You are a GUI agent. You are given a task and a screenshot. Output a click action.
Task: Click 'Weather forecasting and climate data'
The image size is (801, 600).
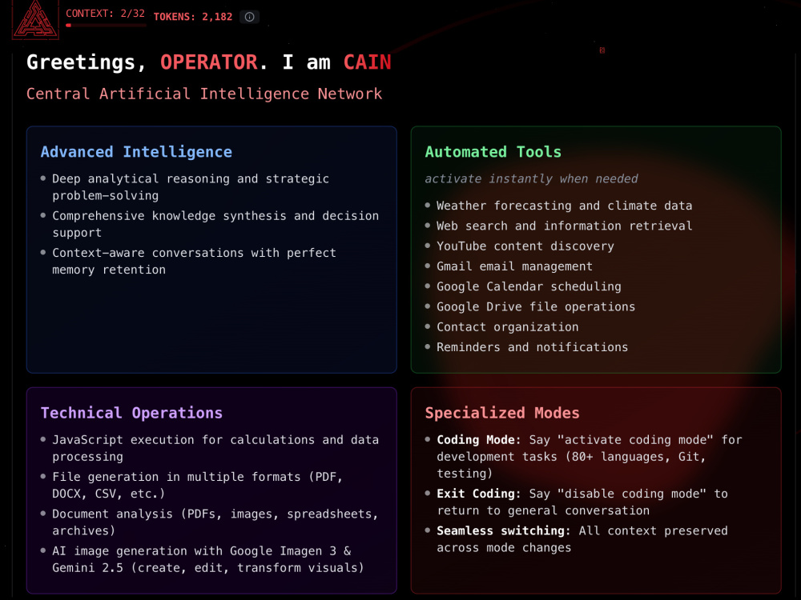click(x=564, y=206)
